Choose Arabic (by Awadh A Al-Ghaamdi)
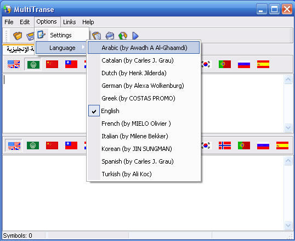This screenshot has width=295, height=241. (144, 48)
